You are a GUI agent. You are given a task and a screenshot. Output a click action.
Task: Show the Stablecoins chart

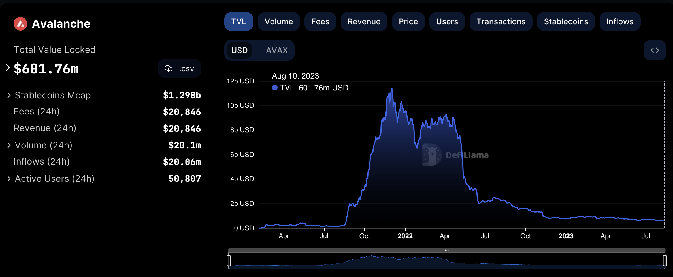pyautogui.click(x=566, y=21)
